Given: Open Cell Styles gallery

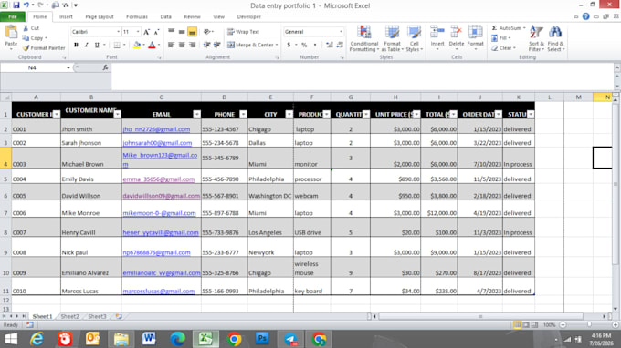Looking at the screenshot, I should click(x=414, y=38).
